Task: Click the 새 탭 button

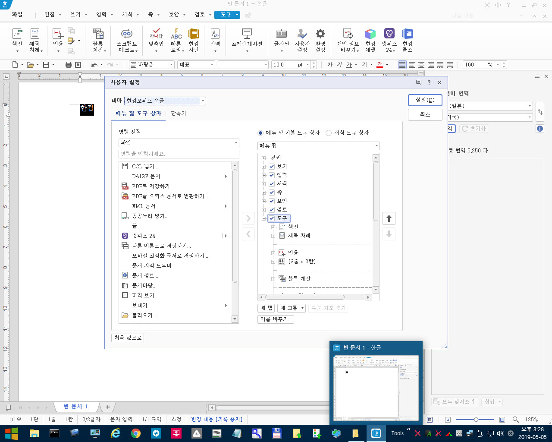Action: coord(267,308)
